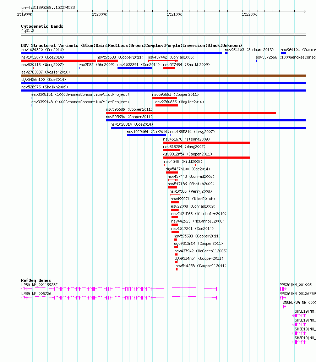
Task: Select the Cytogenetic Bands track title
Action: (x=42, y=26)
